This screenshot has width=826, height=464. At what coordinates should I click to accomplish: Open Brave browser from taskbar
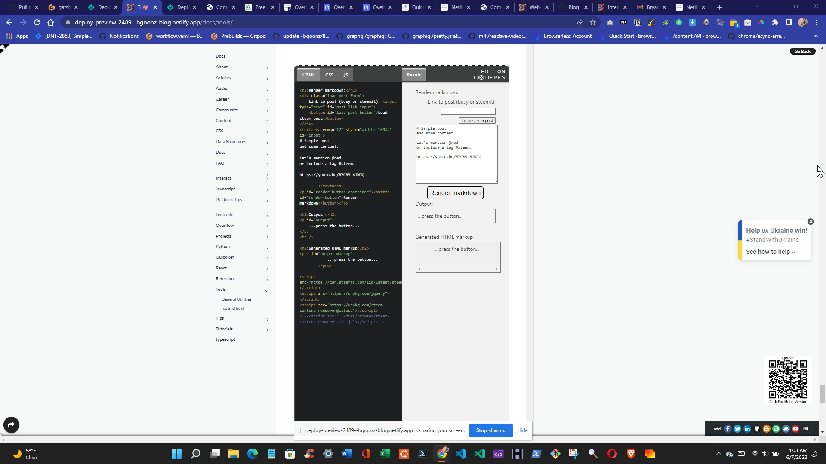coord(631,454)
